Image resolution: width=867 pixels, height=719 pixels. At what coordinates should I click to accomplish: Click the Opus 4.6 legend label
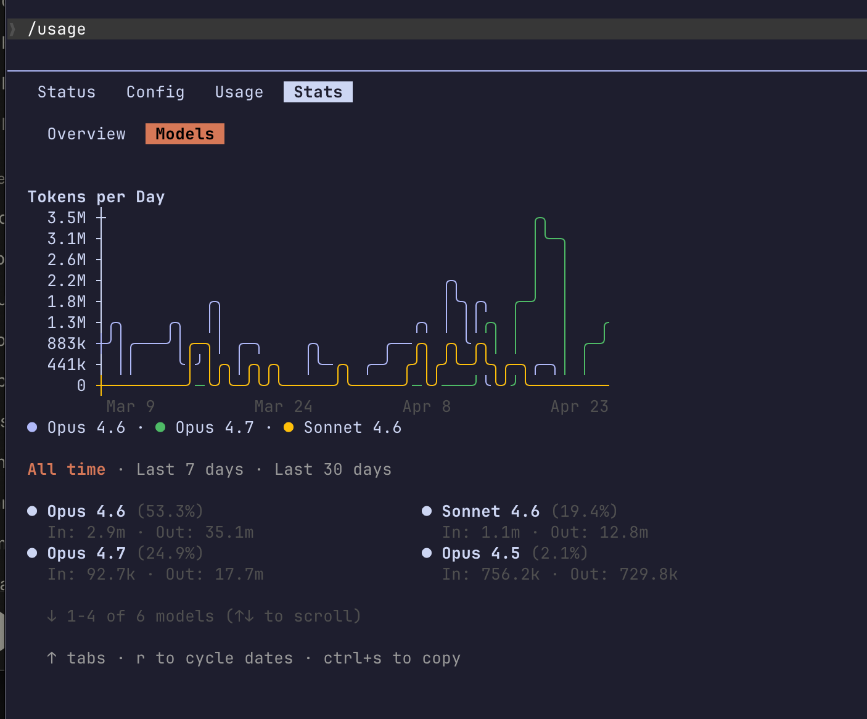86,427
